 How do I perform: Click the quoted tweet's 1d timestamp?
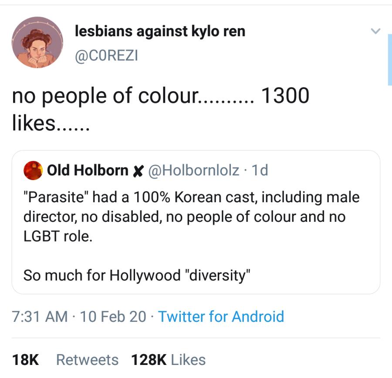point(260,171)
